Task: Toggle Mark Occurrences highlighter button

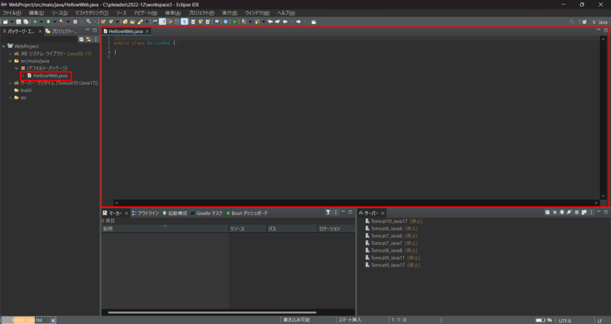Action: click(162, 22)
